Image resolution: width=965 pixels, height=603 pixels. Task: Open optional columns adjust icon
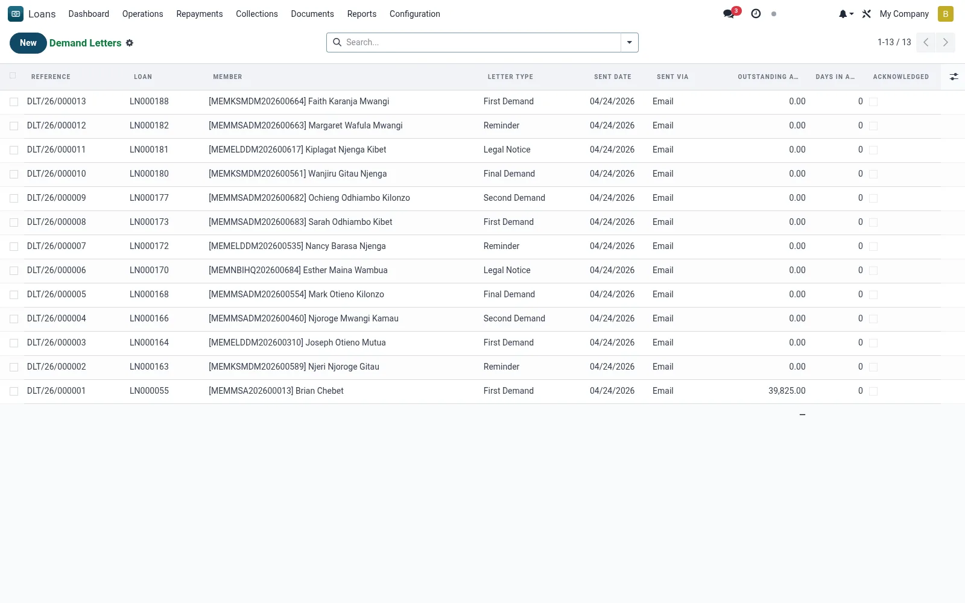[x=954, y=77]
